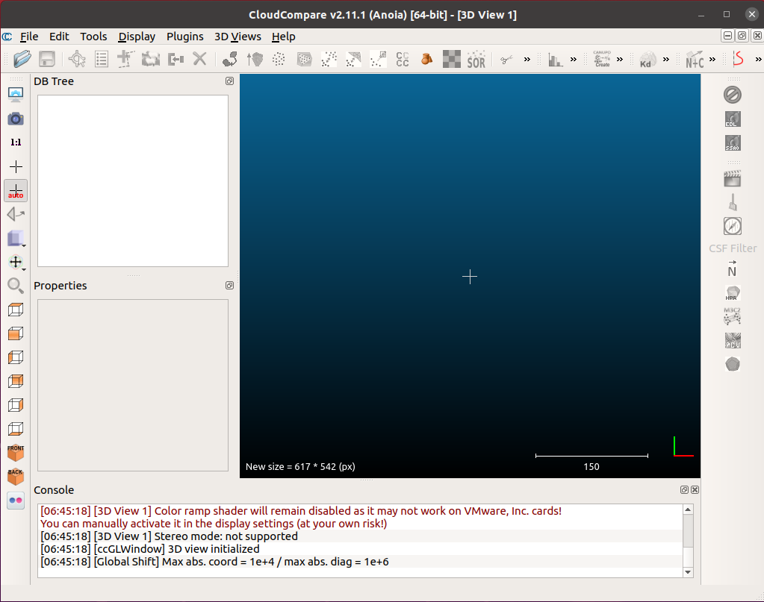764x602 pixels.
Task: Expand toolbar overflow beside N+C icon
Action: point(712,60)
